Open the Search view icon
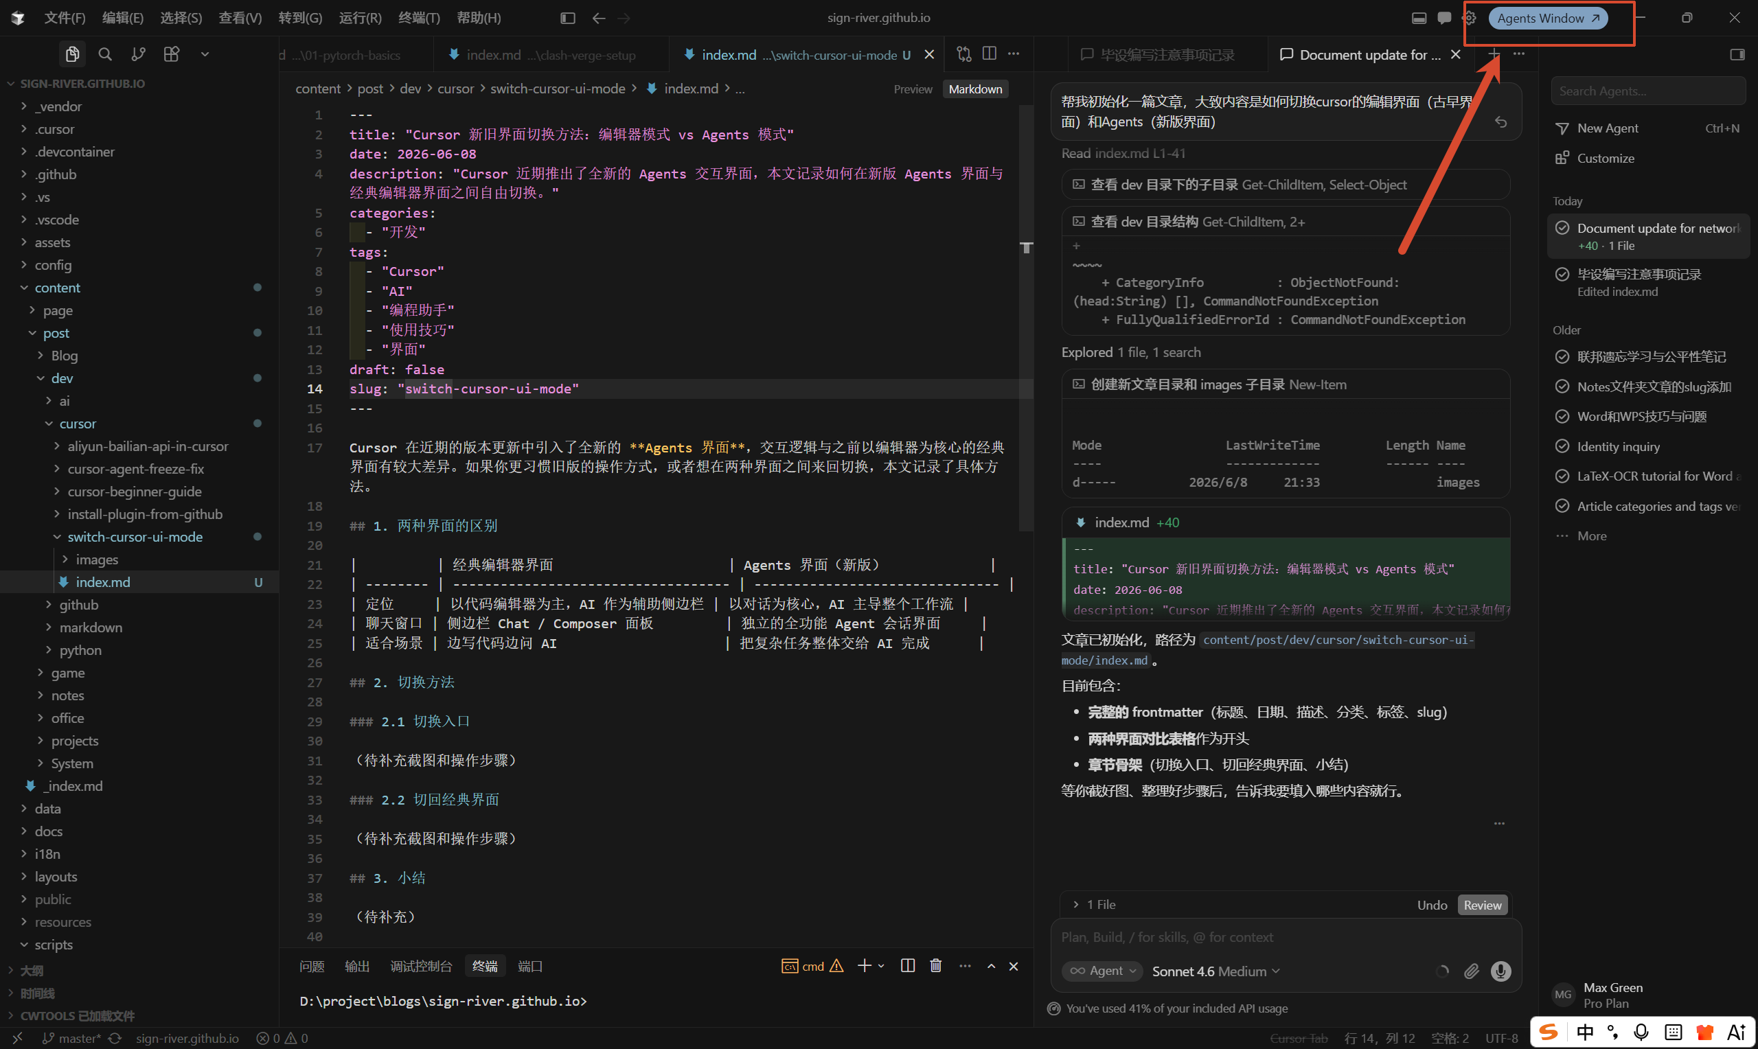This screenshot has height=1049, width=1758. click(104, 54)
